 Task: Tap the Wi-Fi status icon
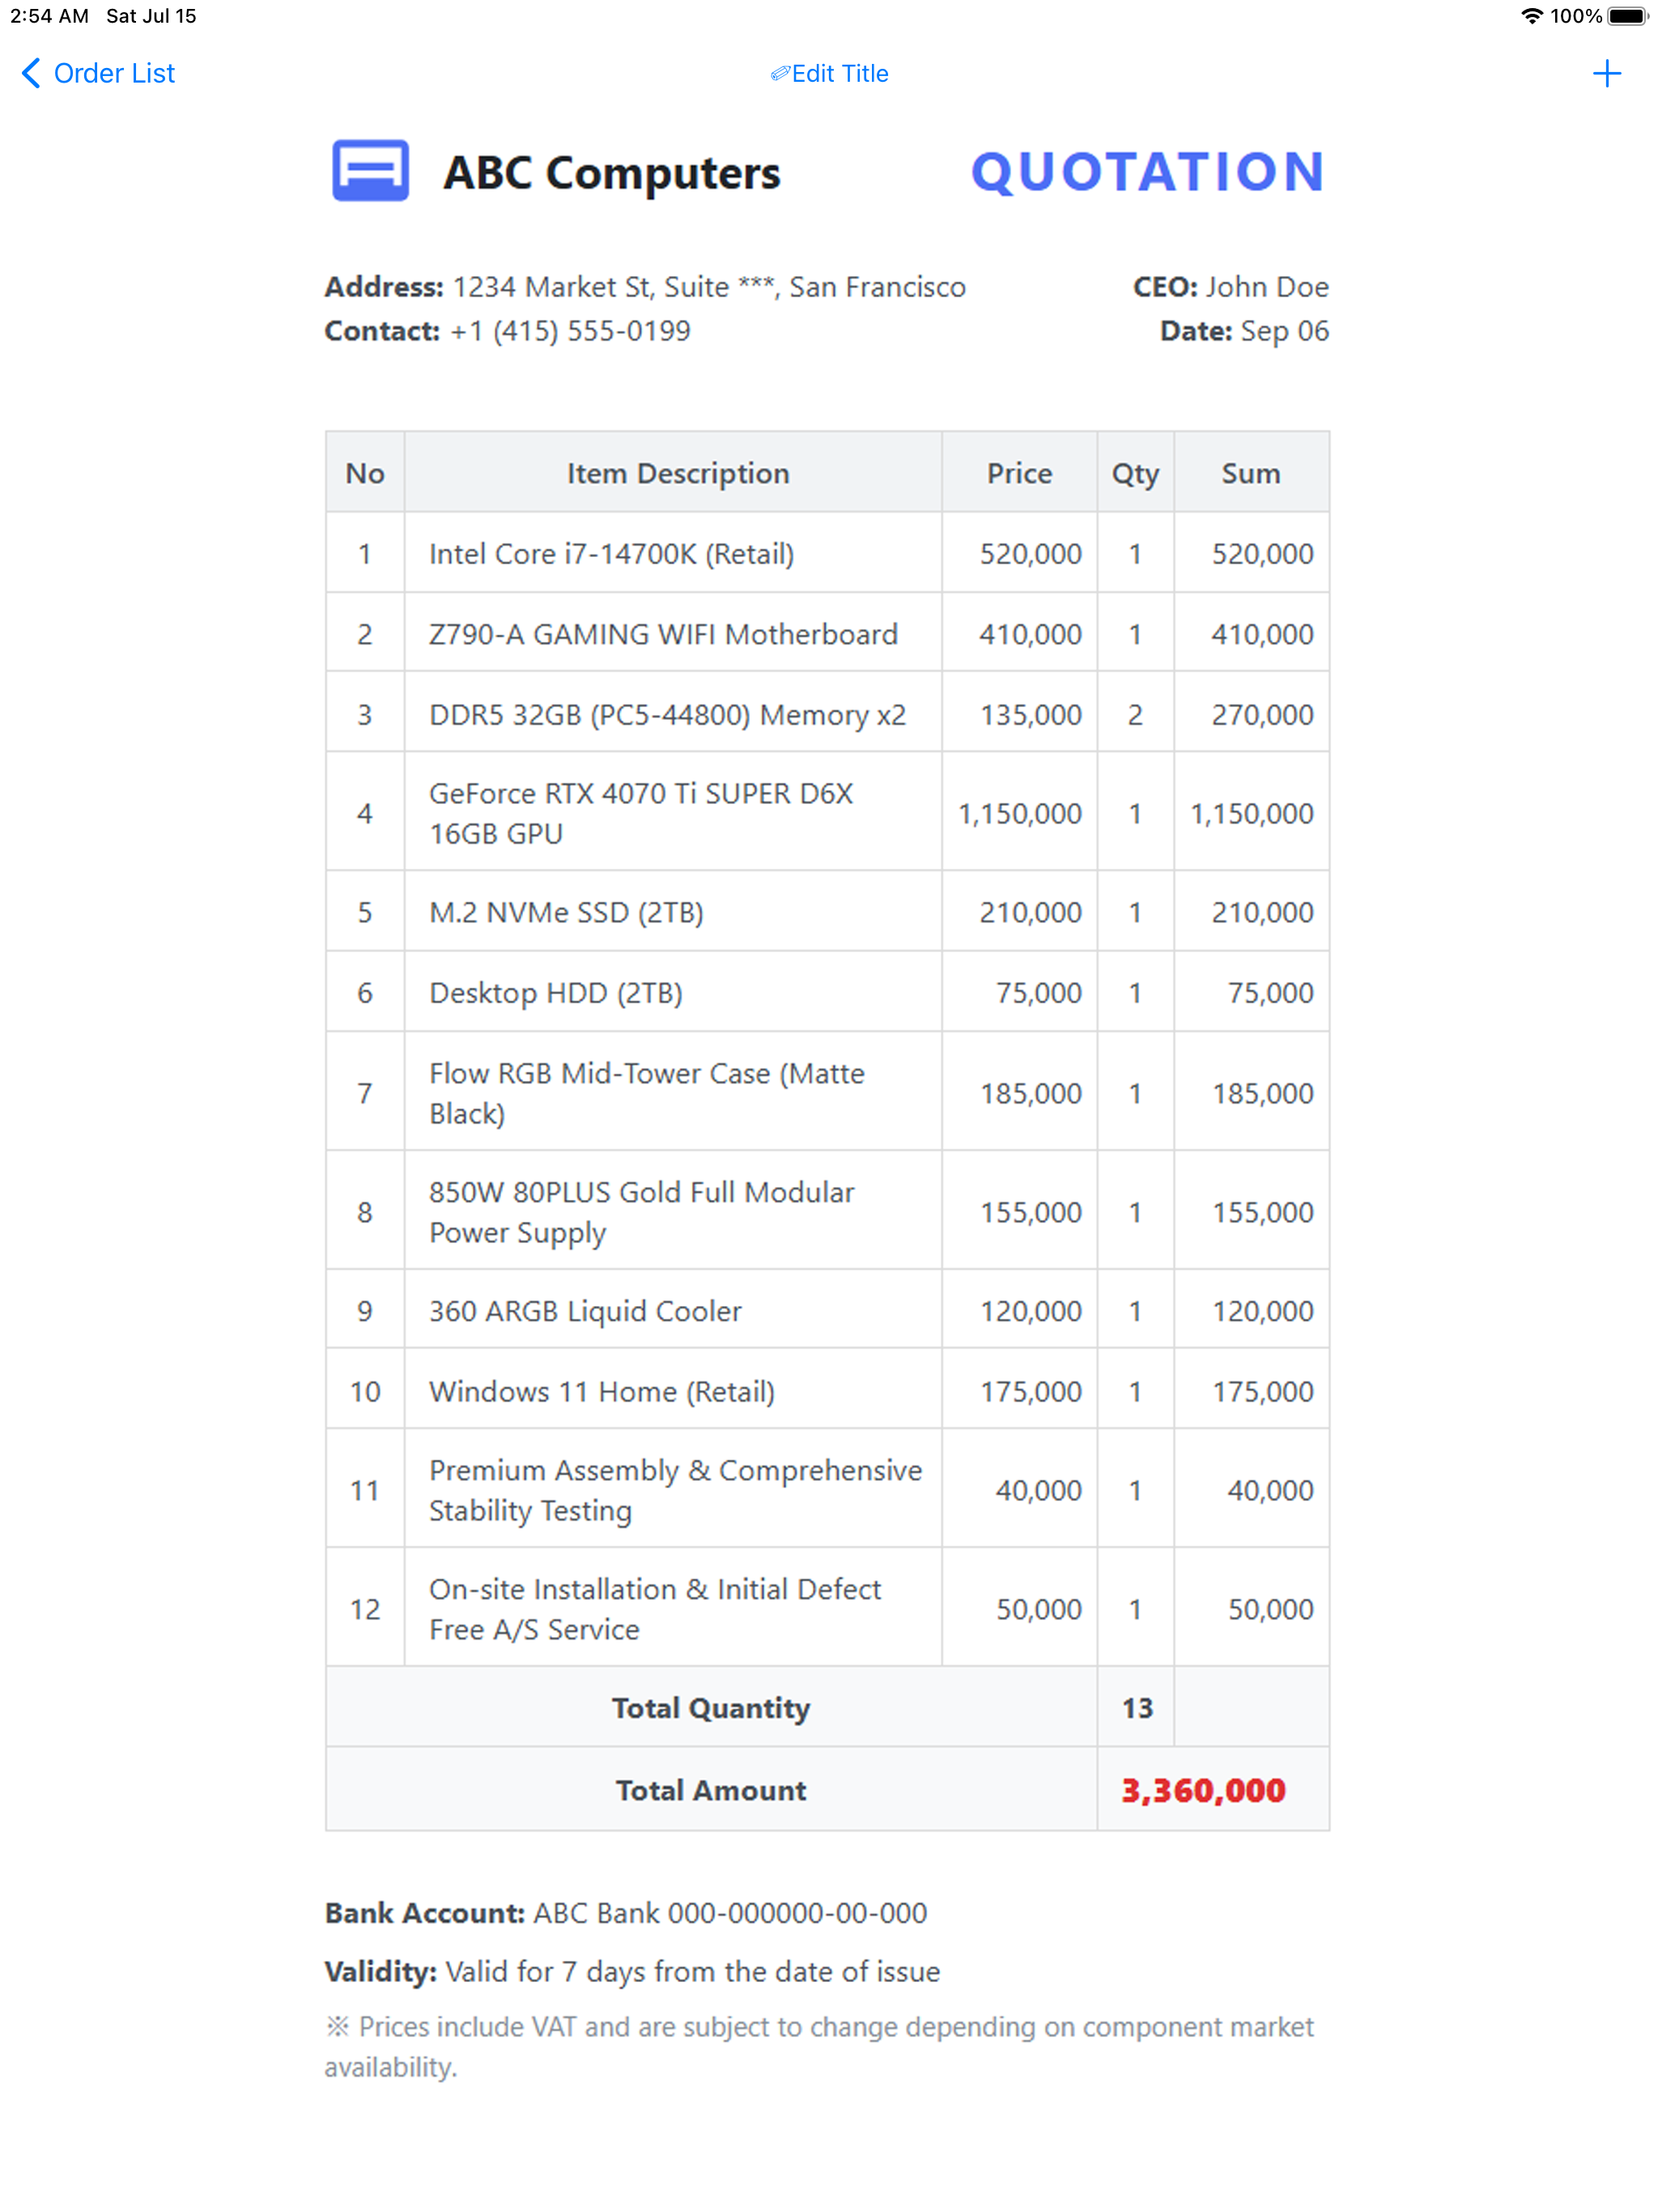click(1531, 16)
